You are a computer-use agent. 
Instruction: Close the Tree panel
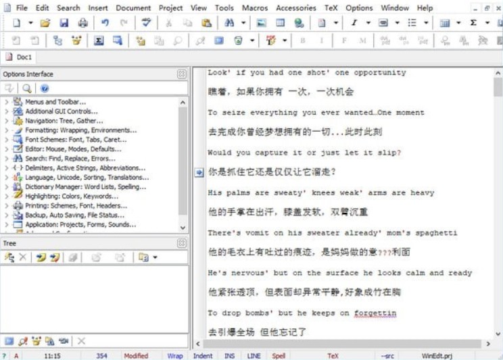[x=182, y=243]
